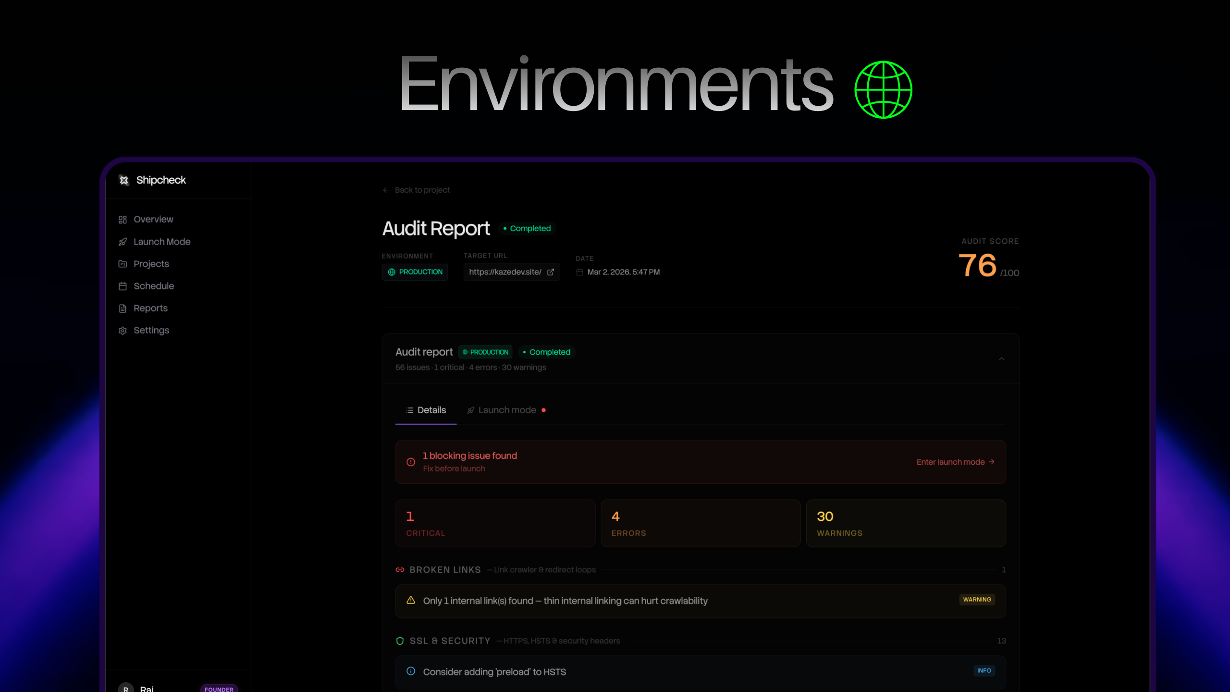The height and width of the screenshot is (692, 1230).
Task: Select the warning triangle on internal links issue
Action: (x=411, y=600)
